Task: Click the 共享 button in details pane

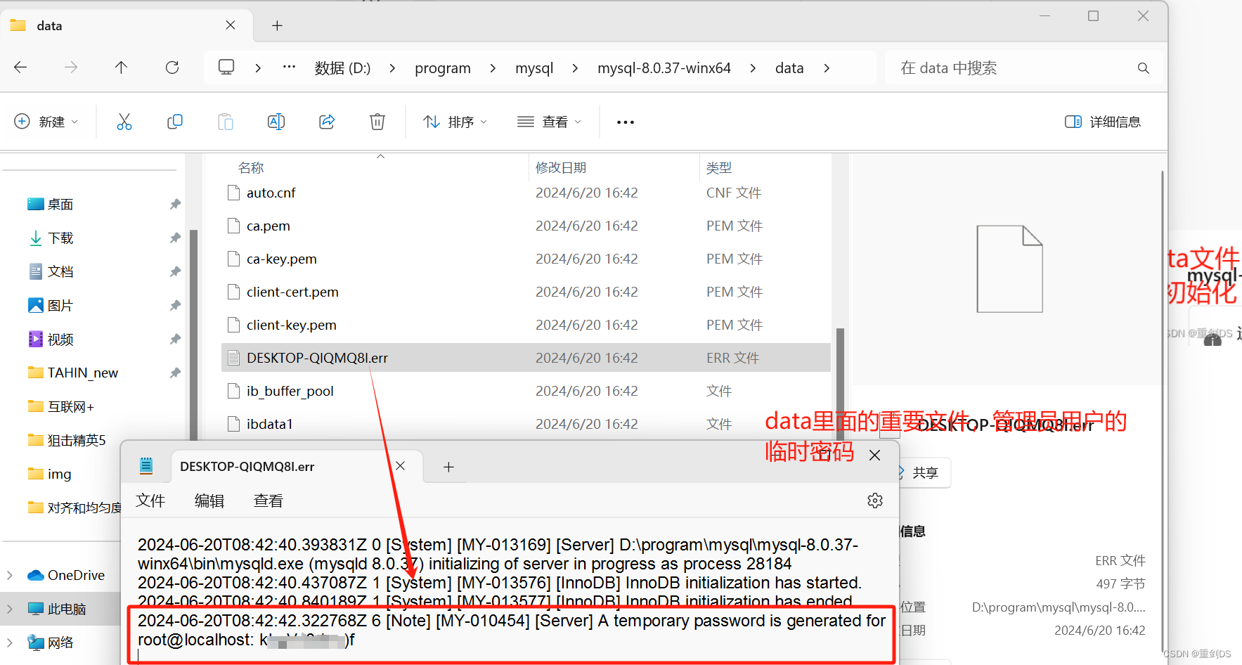Action: click(x=925, y=472)
